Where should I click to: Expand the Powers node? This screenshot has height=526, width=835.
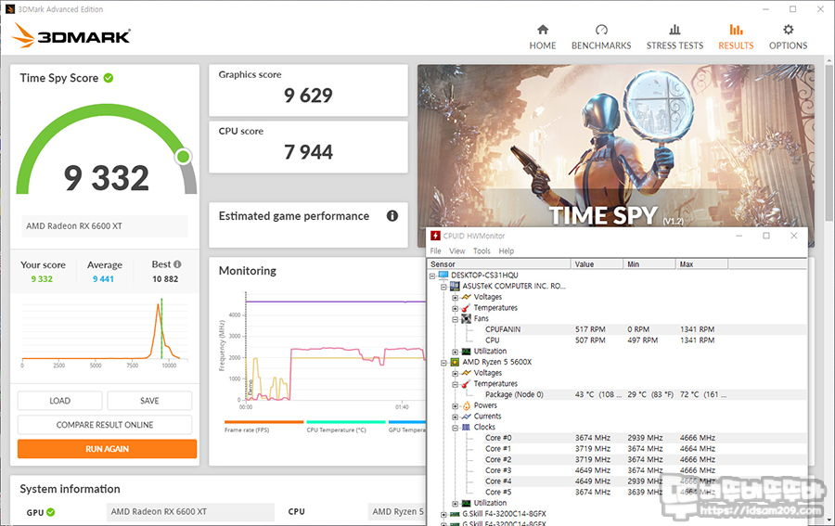[455, 405]
